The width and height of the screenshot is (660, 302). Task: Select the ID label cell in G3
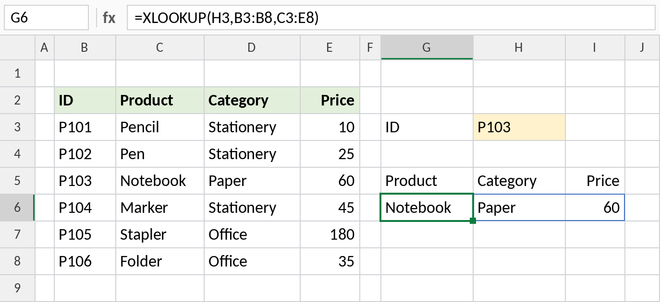(427, 127)
